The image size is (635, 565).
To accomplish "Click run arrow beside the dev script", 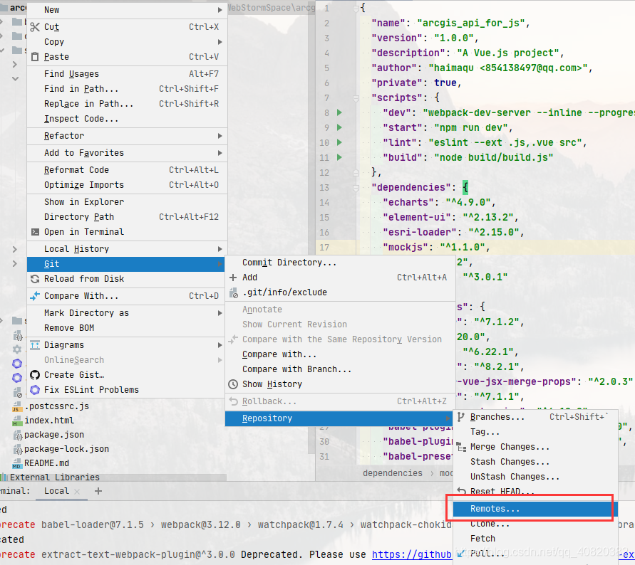I will coord(339,112).
